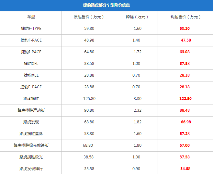Image resolution: width=213 pixels, height=174 pixels.
Task: Click price drop 1.60 in F-TYPE row
Action: (x=138, y=29)
